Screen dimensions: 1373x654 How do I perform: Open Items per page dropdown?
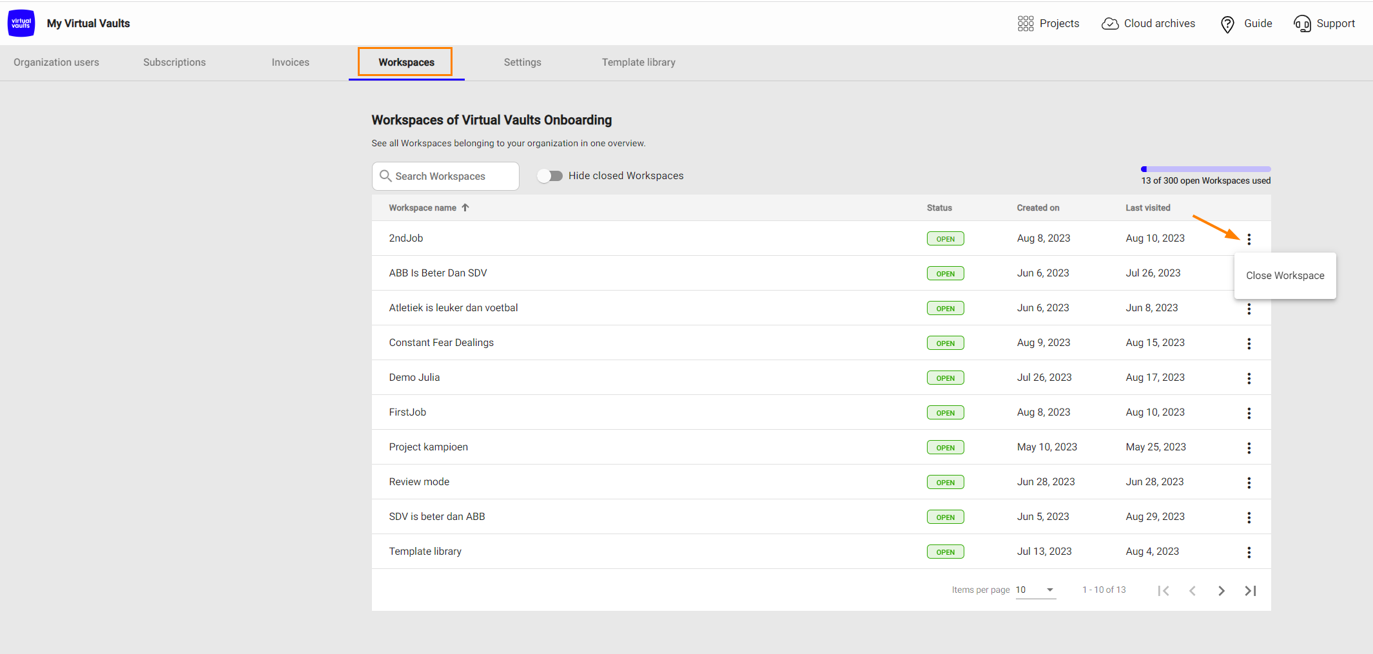[x=1036, y=590]
